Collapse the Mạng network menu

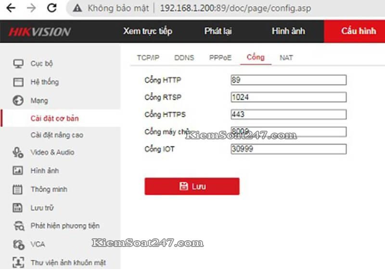click(x=39, y=101)
